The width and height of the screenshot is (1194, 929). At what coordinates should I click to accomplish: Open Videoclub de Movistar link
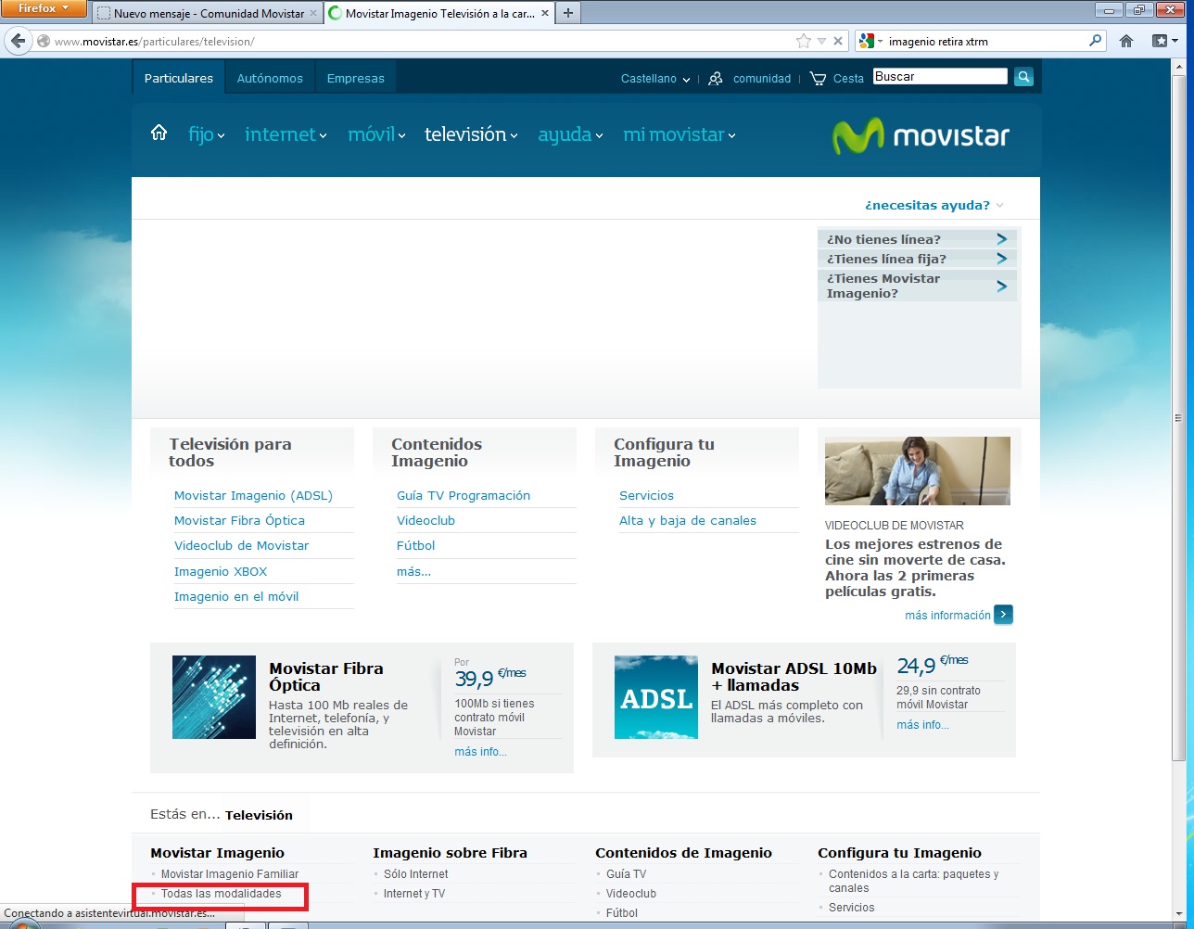point(241,545)
